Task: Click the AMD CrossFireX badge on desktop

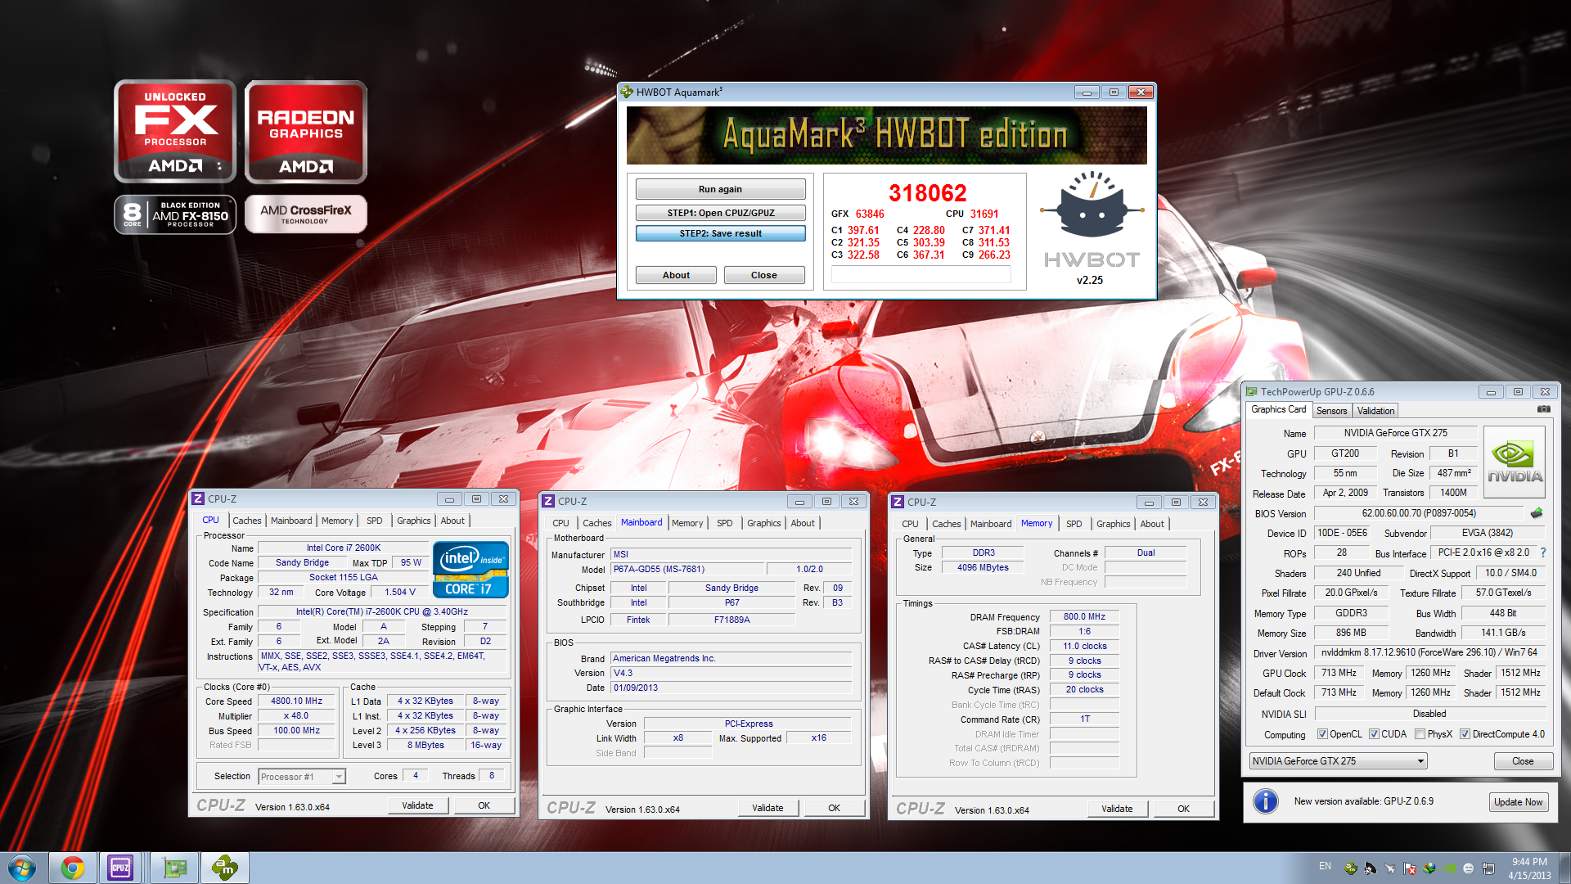Action: (x=306, y=214)
